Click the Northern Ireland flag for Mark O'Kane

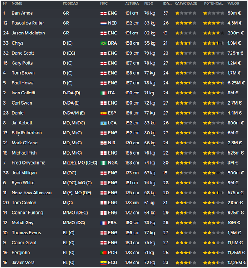(x=103, y=143)
